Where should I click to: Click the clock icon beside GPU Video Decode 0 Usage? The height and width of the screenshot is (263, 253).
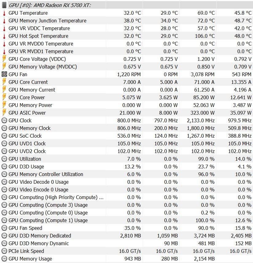click(4, 182)
